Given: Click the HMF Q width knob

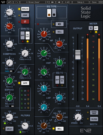Looking at the screenshot, I should pyautogui.click(x=44, y=72).
